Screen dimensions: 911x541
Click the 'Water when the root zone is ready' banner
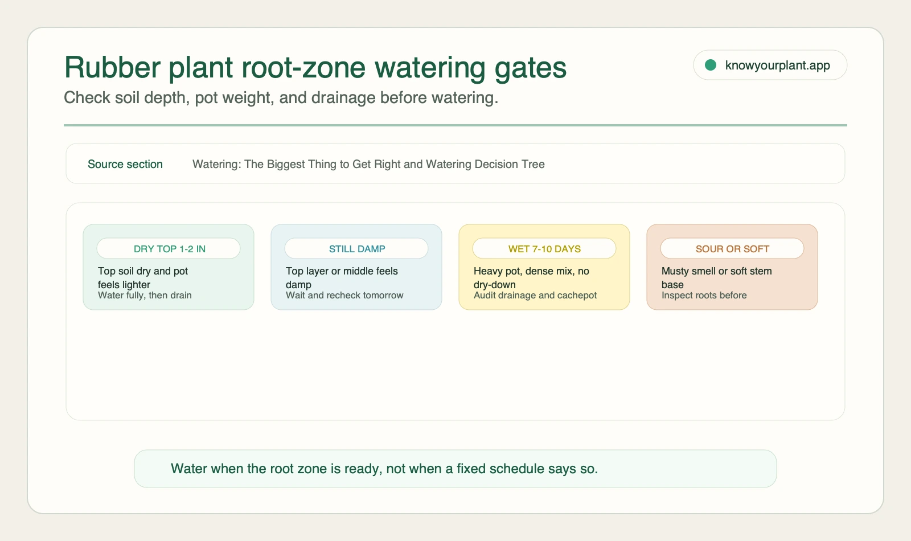tap(455, 469)
